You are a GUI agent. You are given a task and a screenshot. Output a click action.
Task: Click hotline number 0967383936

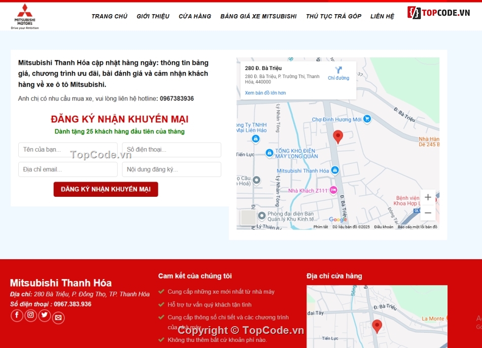click(177, 99)
